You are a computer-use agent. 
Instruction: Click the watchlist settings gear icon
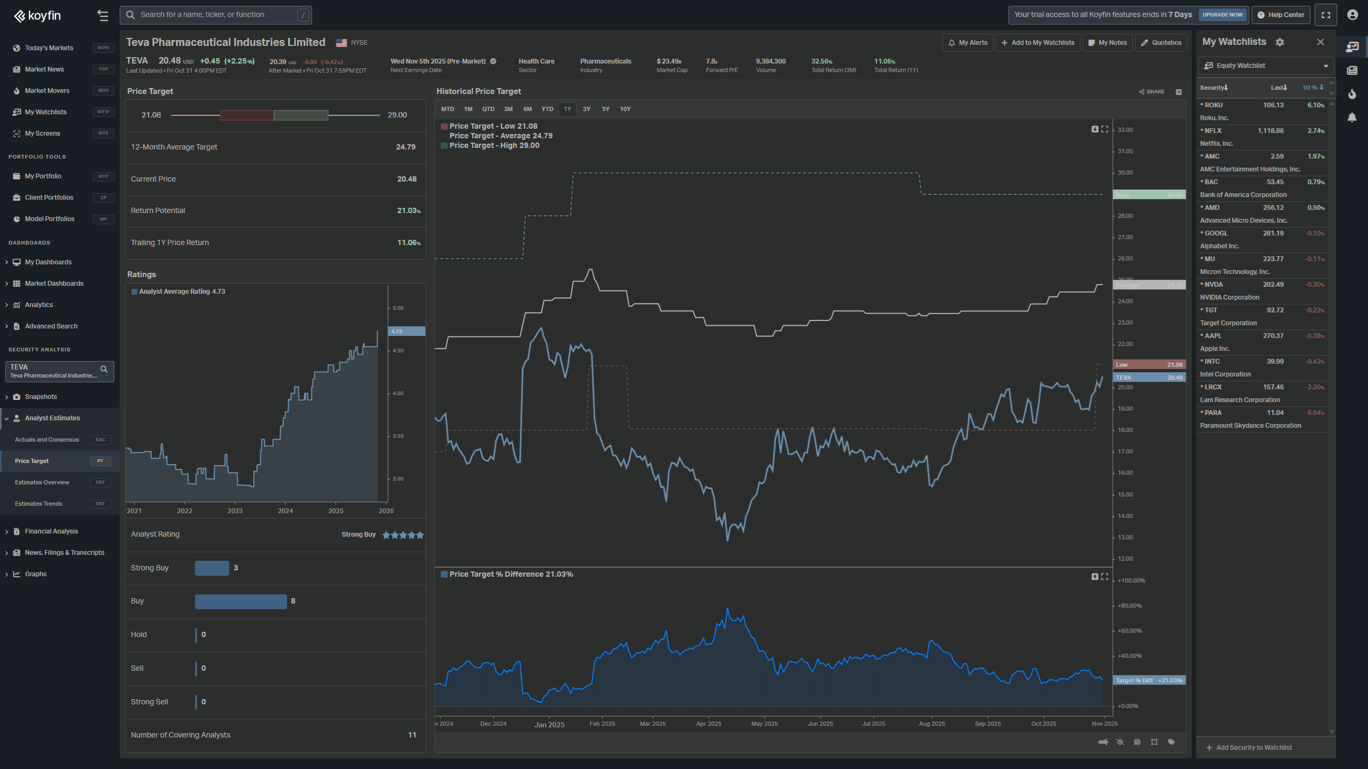(1279, 42)
